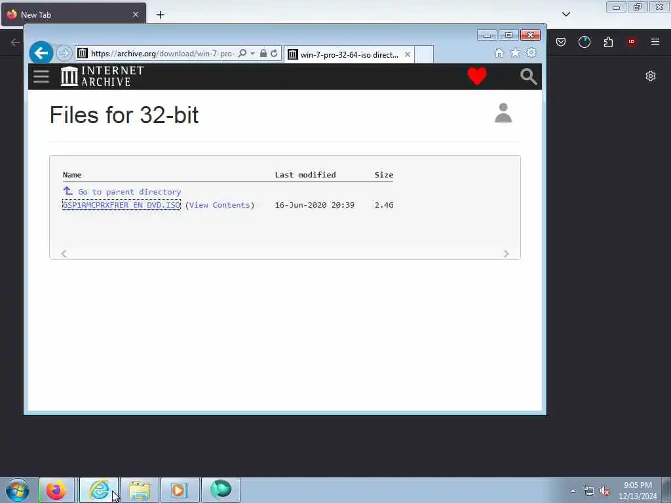
Task: Click the Size column header
Action: click(384, 174)
